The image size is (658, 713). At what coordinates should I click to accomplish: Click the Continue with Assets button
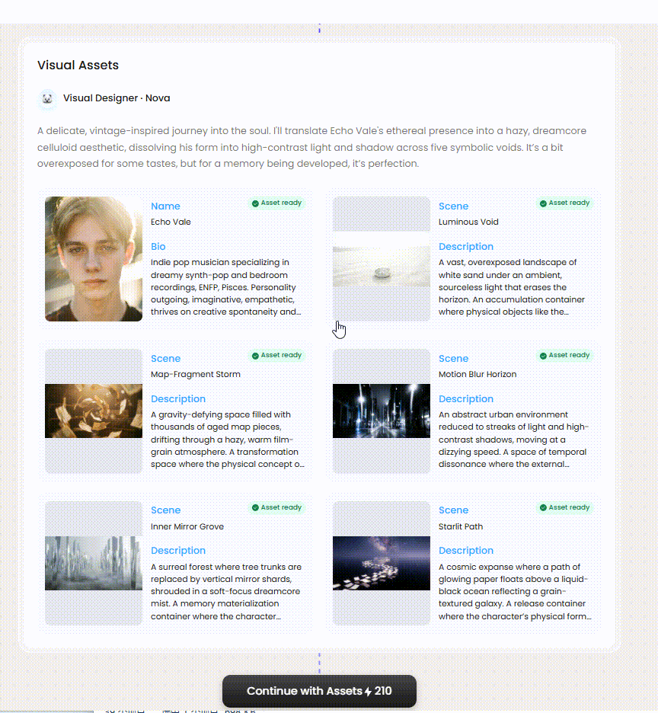click(x=319, y=691)
